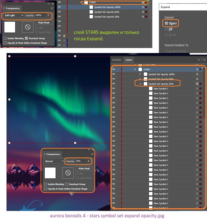207x223 pixels.
Task: Click target circle of Symbol Set Opacity 20% layer
Action: point(197,84)
